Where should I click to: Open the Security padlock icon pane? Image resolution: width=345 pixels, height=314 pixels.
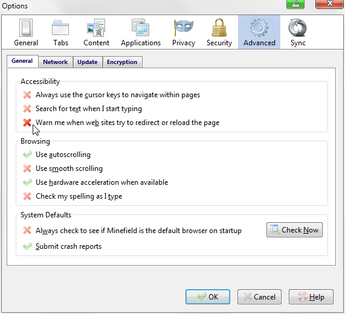click(x=219, y=33)
